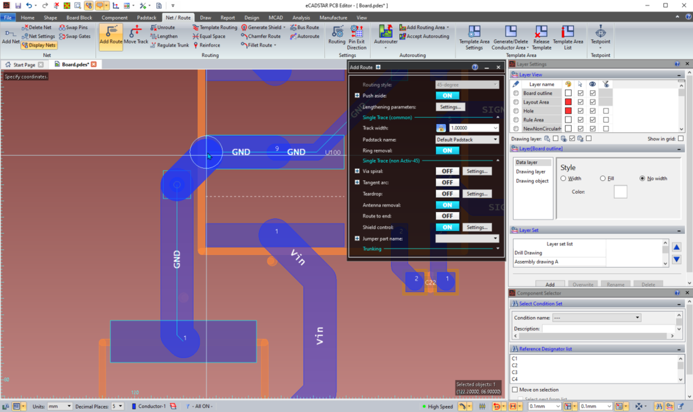
Task: Expand the Push aside options
Action: 357,96
